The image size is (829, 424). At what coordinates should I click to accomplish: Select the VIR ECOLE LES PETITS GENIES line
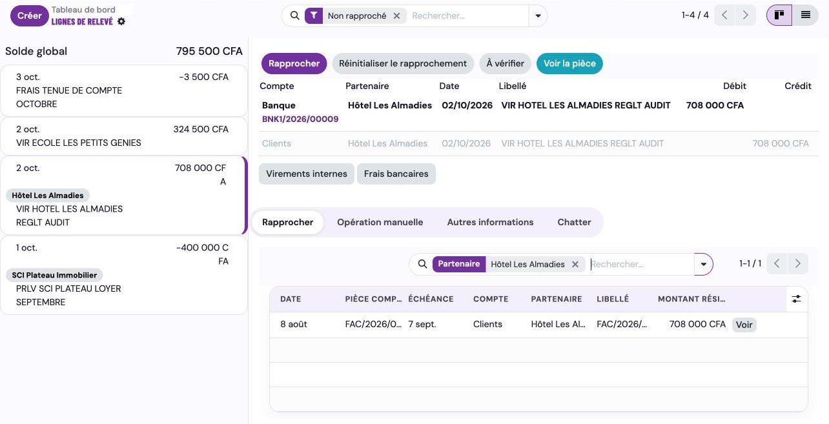click(123, 136)
